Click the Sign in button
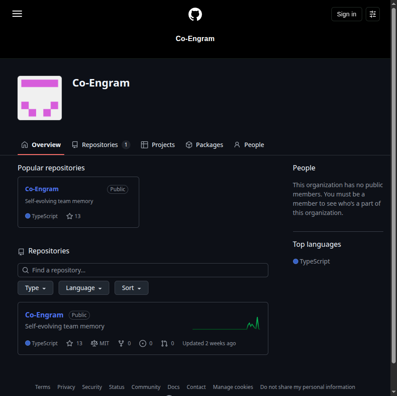This screenshot has width=397, height=396. click(346, 14)
